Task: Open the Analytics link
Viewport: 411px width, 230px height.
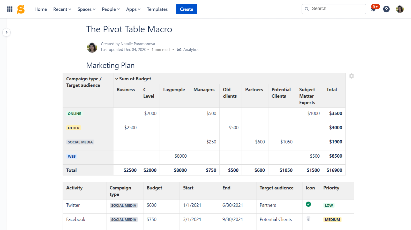Action: pos(191,50)
